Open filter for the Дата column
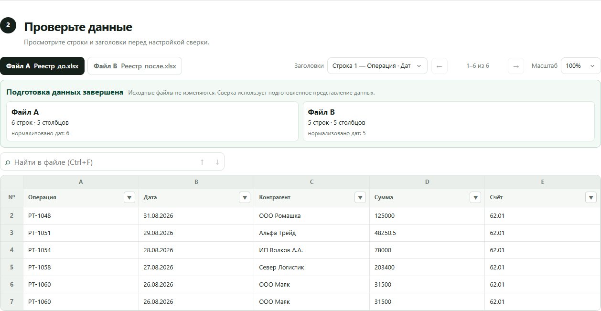The height and width of the screenshot is (311, 601). pyautogui.click(x=245, y=197)
